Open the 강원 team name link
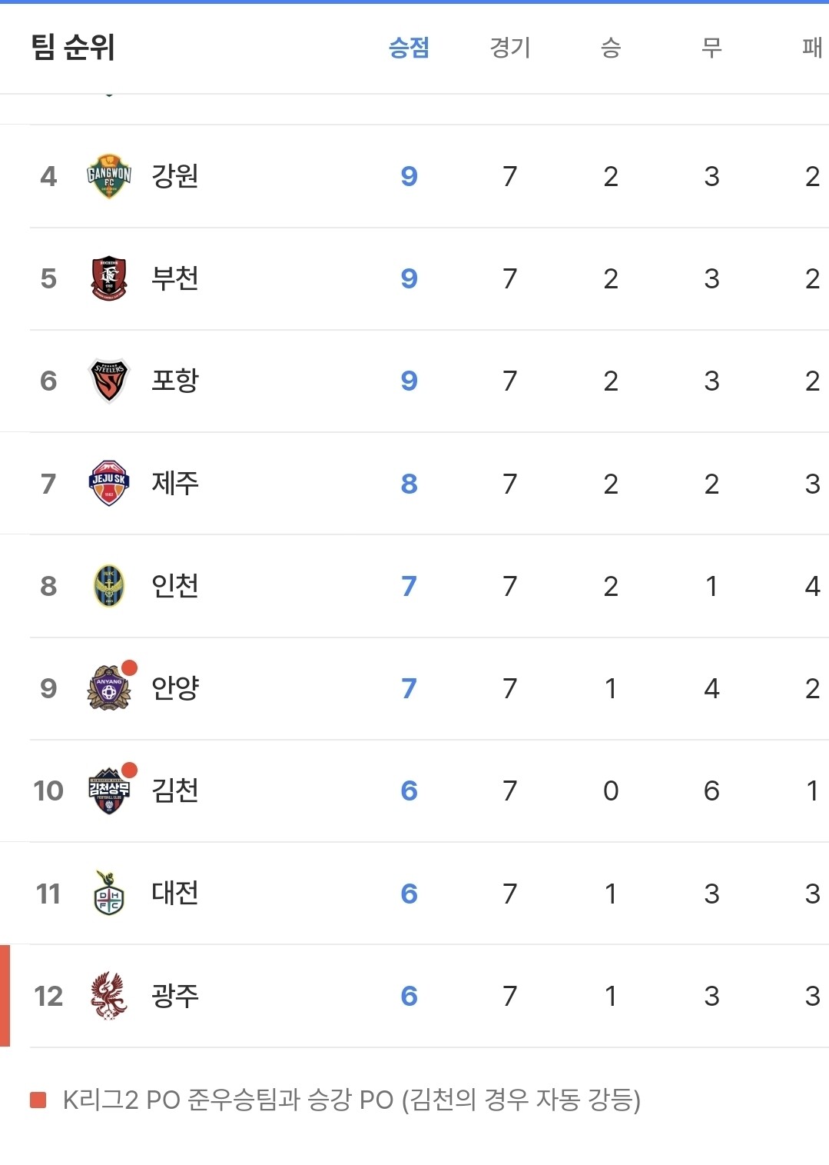829x1165 pixels. tap(175, 176)
